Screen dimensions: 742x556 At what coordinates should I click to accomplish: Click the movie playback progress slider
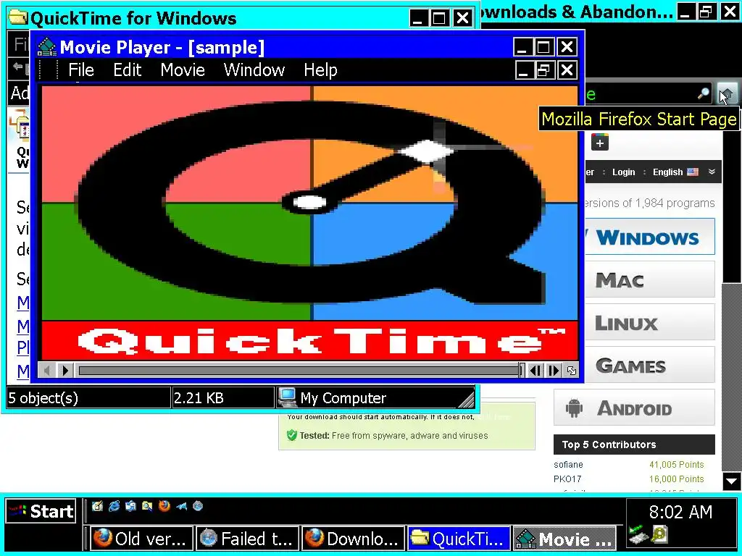click(299, 371)
